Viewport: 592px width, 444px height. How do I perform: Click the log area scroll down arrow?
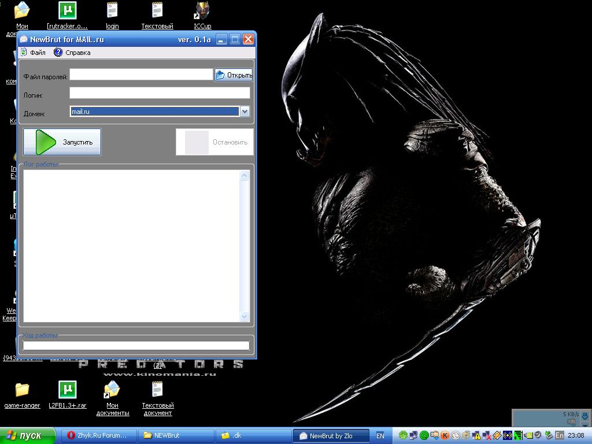(244, 316)
